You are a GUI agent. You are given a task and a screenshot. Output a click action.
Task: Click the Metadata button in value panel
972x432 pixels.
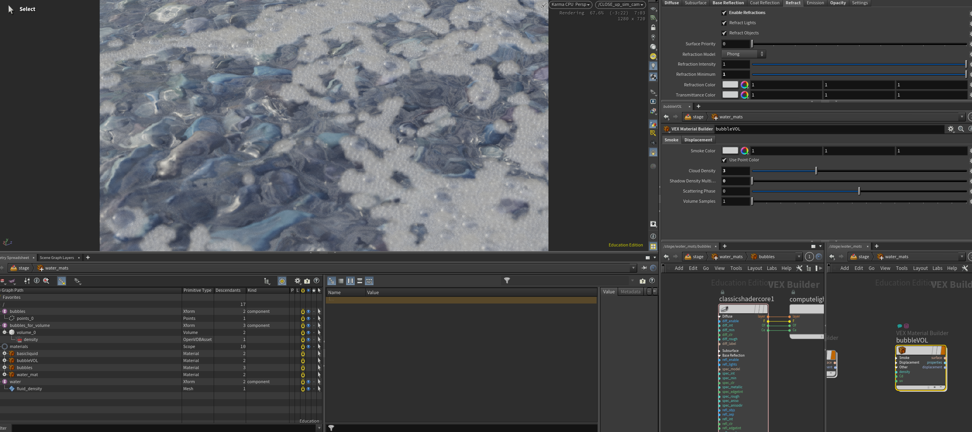click(631, 292)
